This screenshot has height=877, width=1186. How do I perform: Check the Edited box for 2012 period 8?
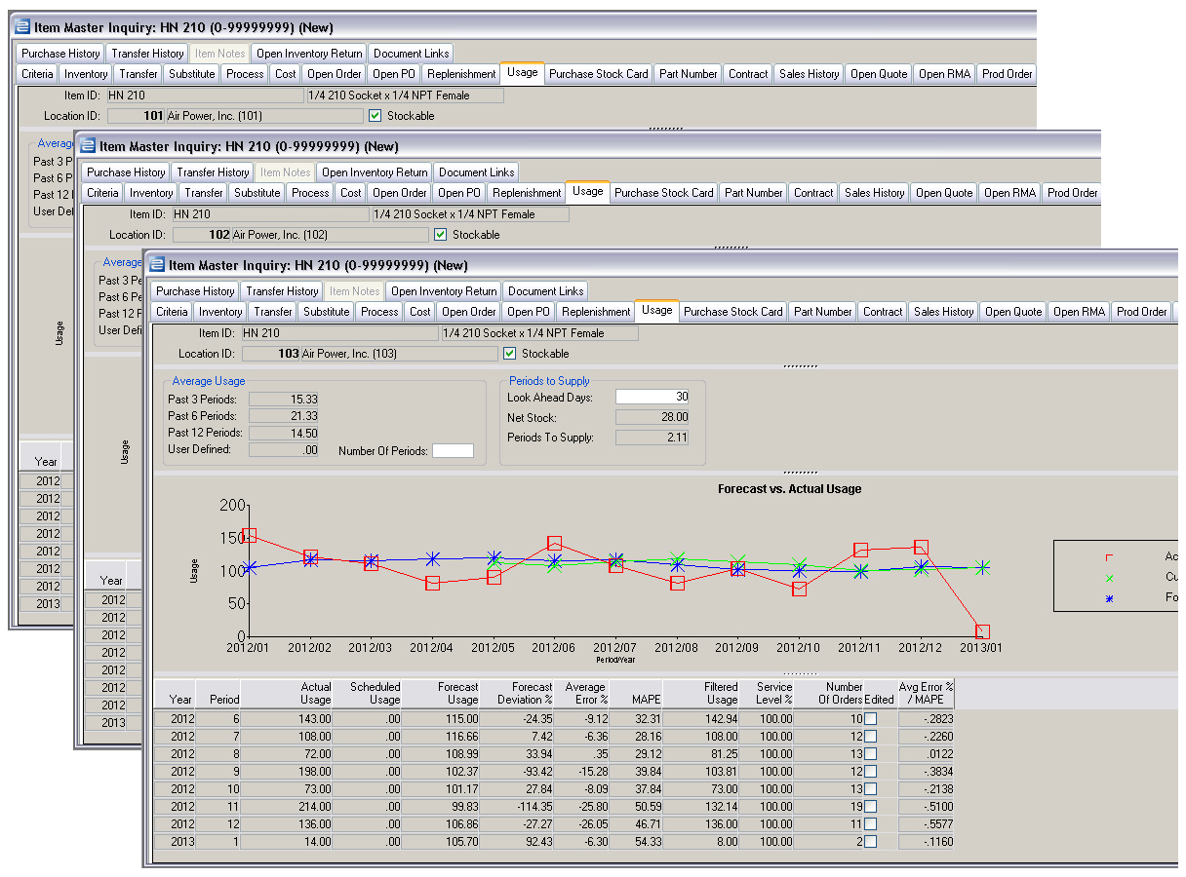[870, 753]
